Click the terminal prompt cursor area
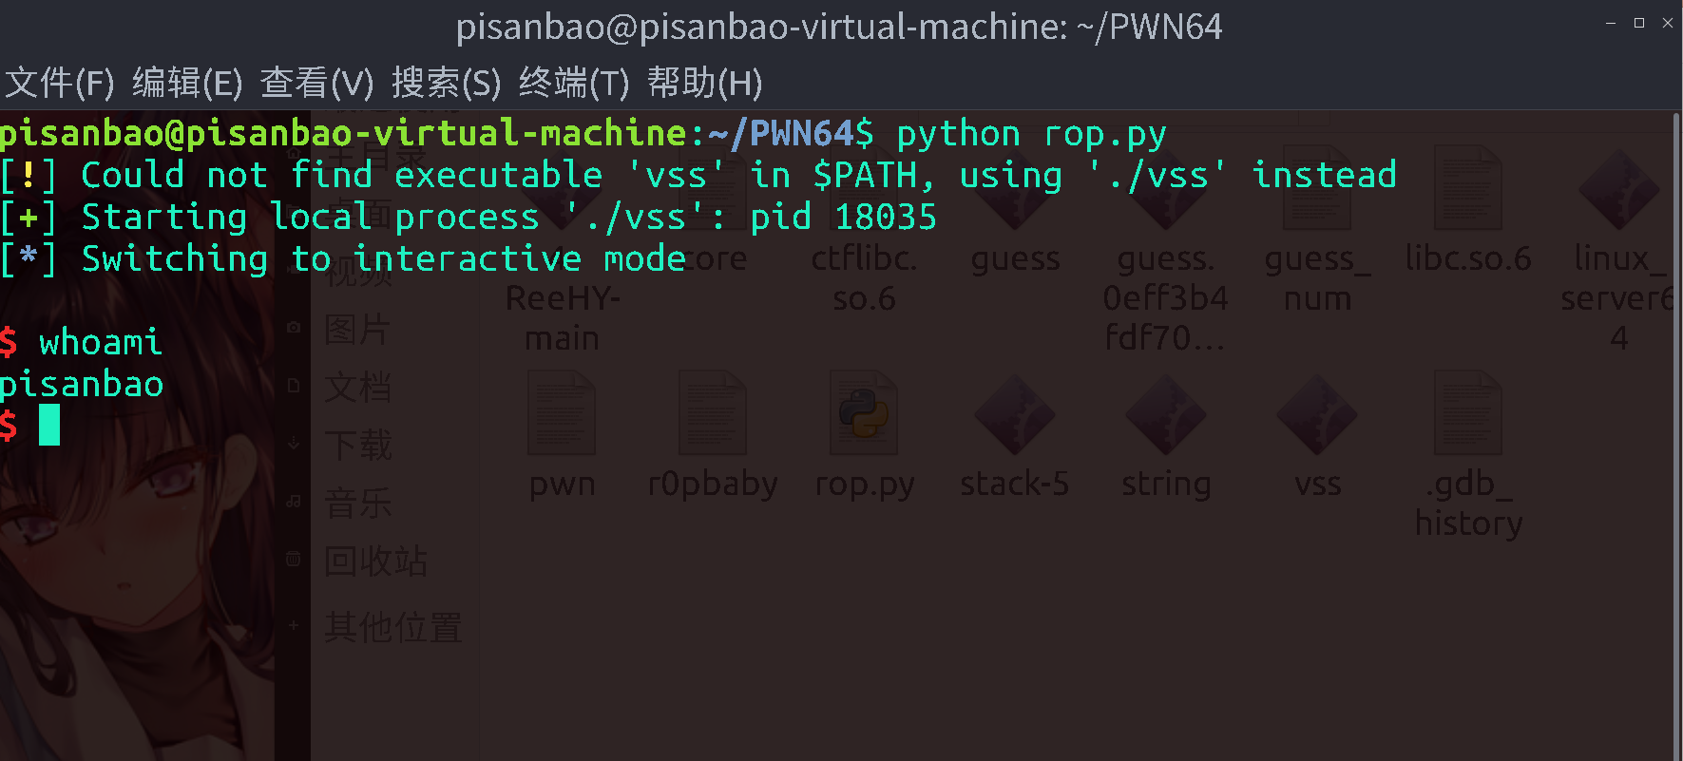This screenshot has width=1683, height=761. [48, 427]
